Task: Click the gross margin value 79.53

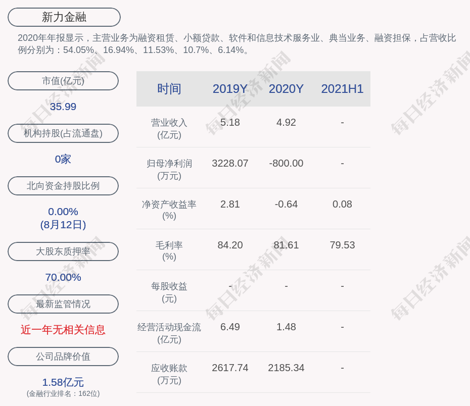Action: tap(342, 245)
